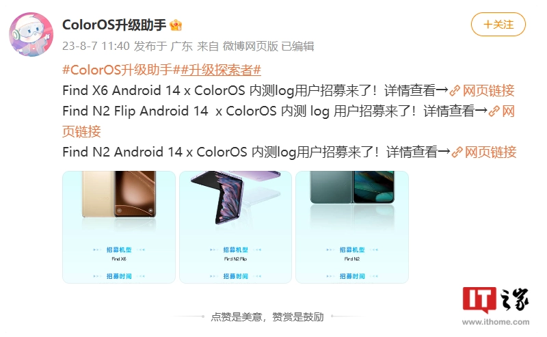Screen dimensions: 547x337
Task: Click the 微博网页版 source text
Action: (x=250, y=46)
